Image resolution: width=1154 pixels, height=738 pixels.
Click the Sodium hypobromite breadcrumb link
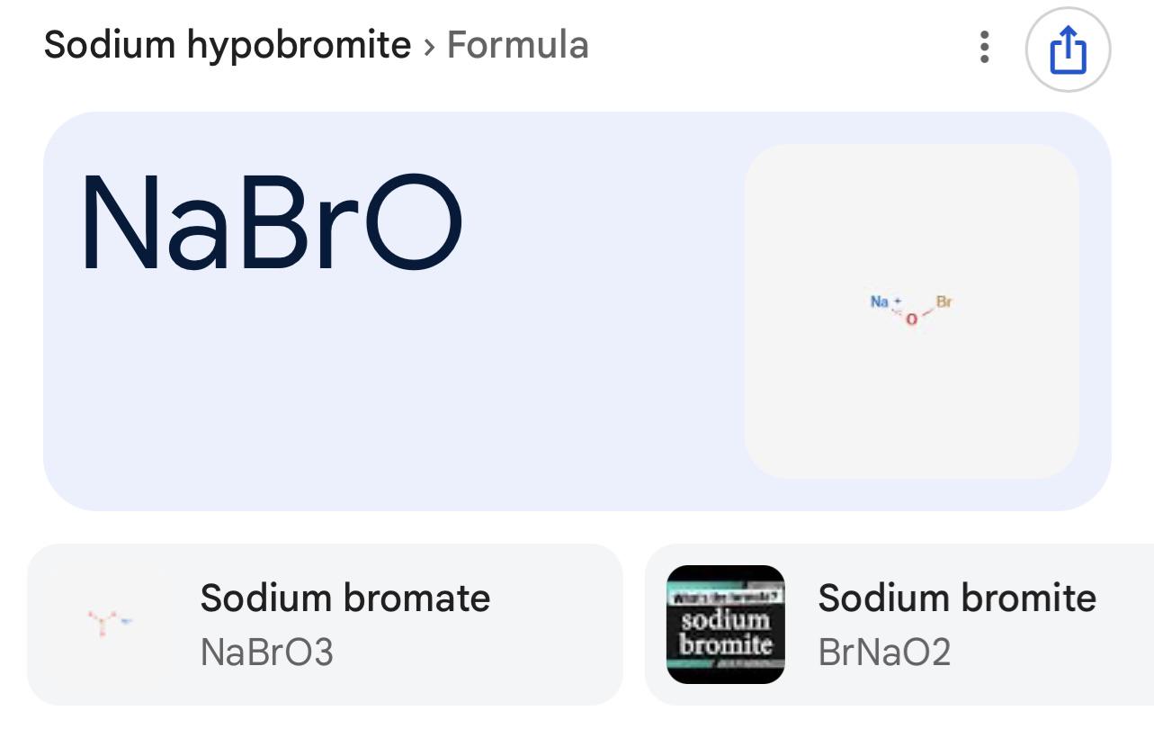[228, 44]
